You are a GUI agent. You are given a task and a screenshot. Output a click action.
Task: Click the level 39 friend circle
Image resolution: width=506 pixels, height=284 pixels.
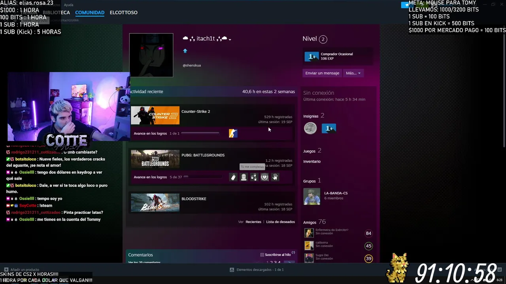pos(368,258)
